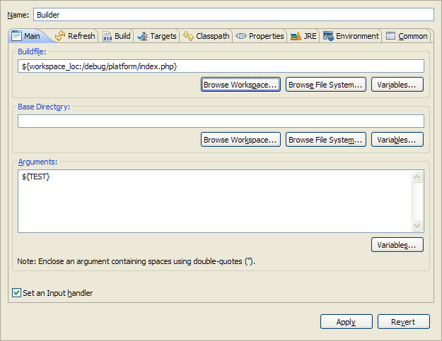The image size is (442, 341).
Task: Click the Arguments scrollbar down arrow
Action: 417,226
